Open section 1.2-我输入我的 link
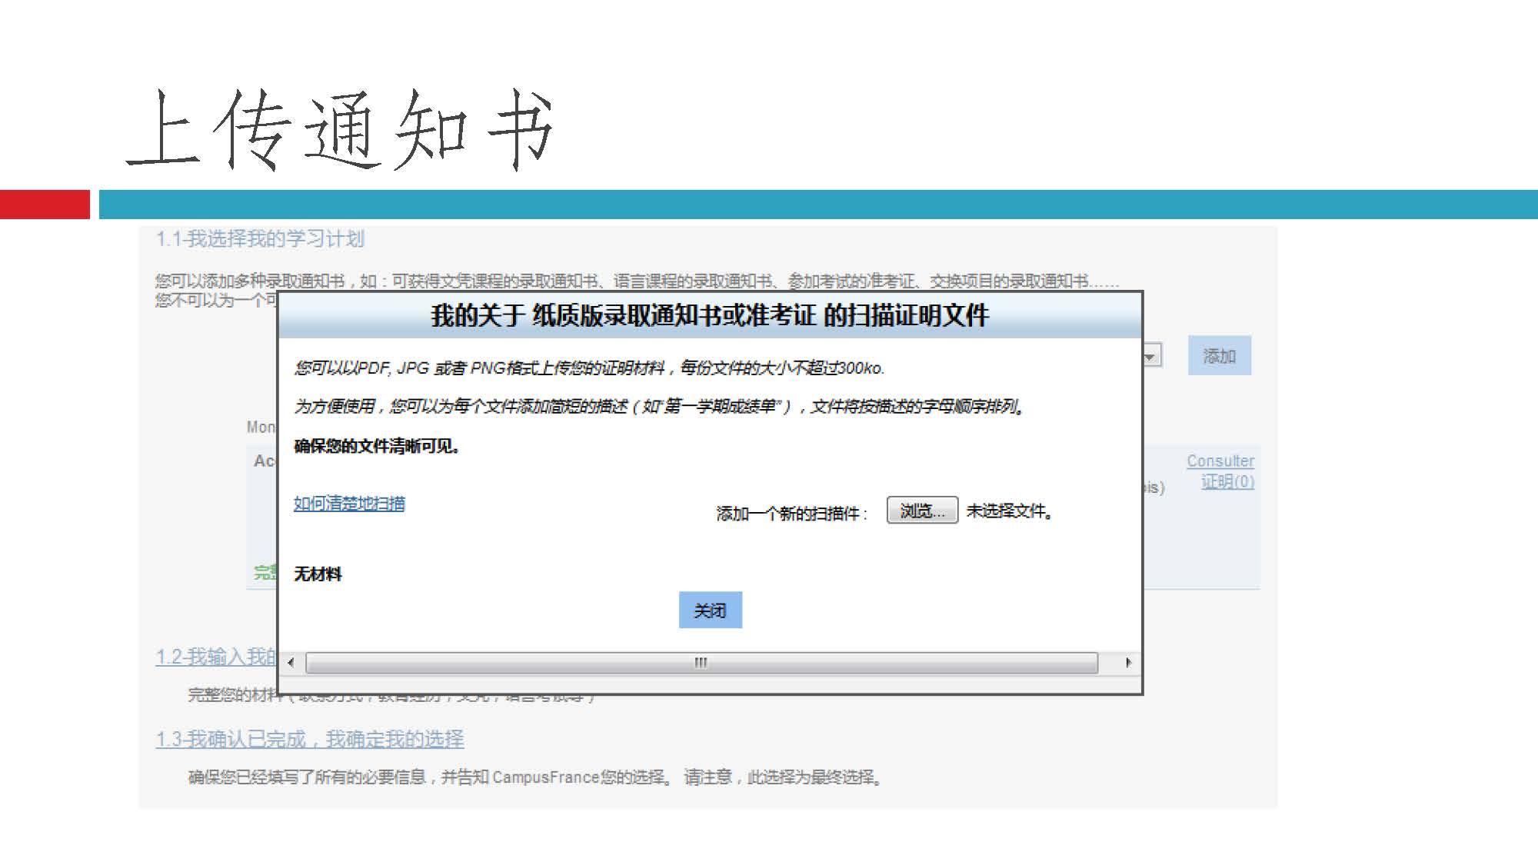The width and height of the screenshot is (1538, 865). click(x=216, y=657)
